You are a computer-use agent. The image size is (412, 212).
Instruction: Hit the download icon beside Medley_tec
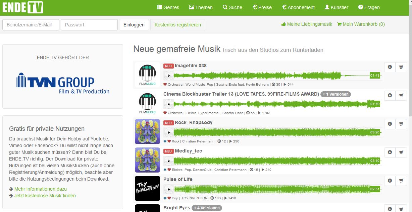pyautogui.click(x=390, y=152)
